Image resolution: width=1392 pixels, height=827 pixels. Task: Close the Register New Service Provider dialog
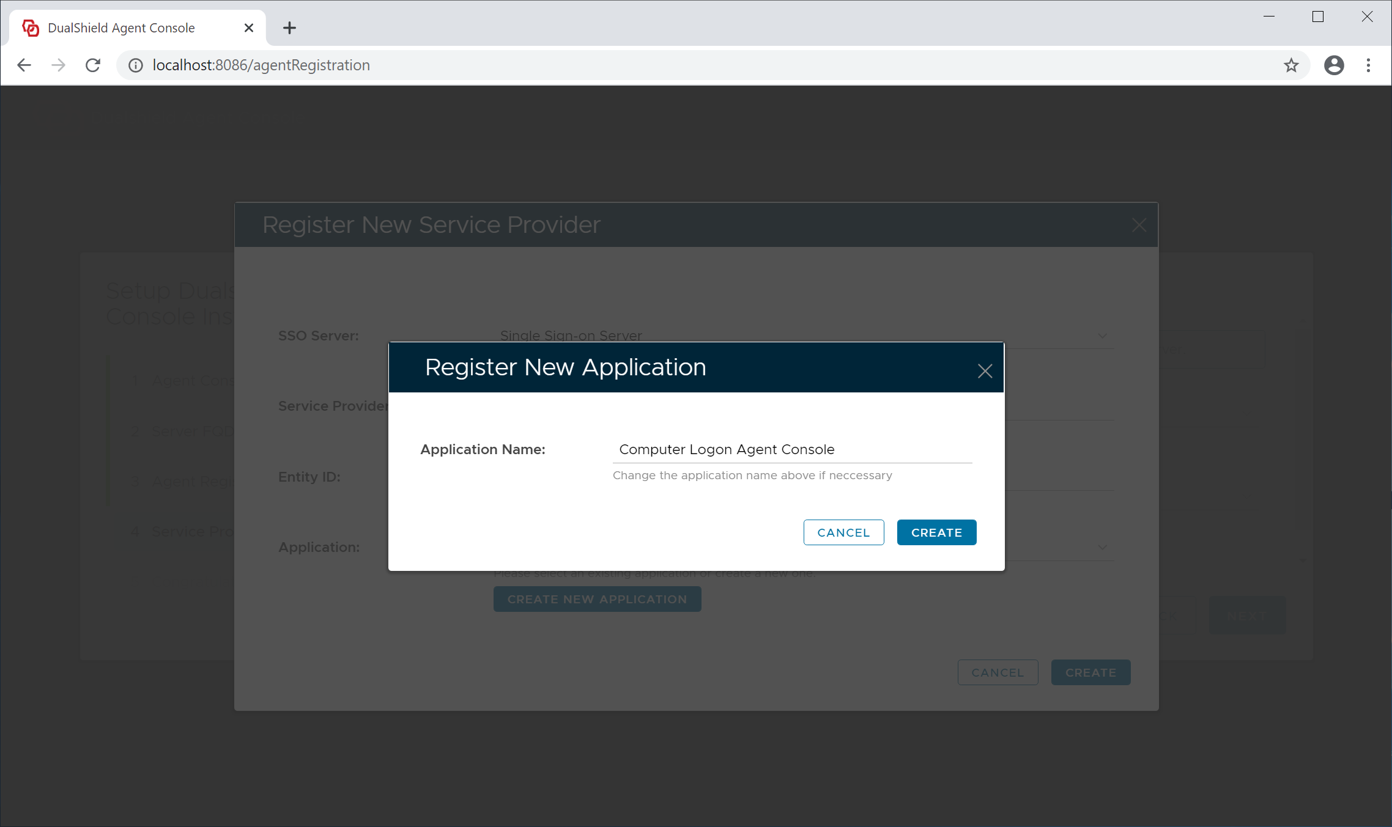(x=1139, y=225)
